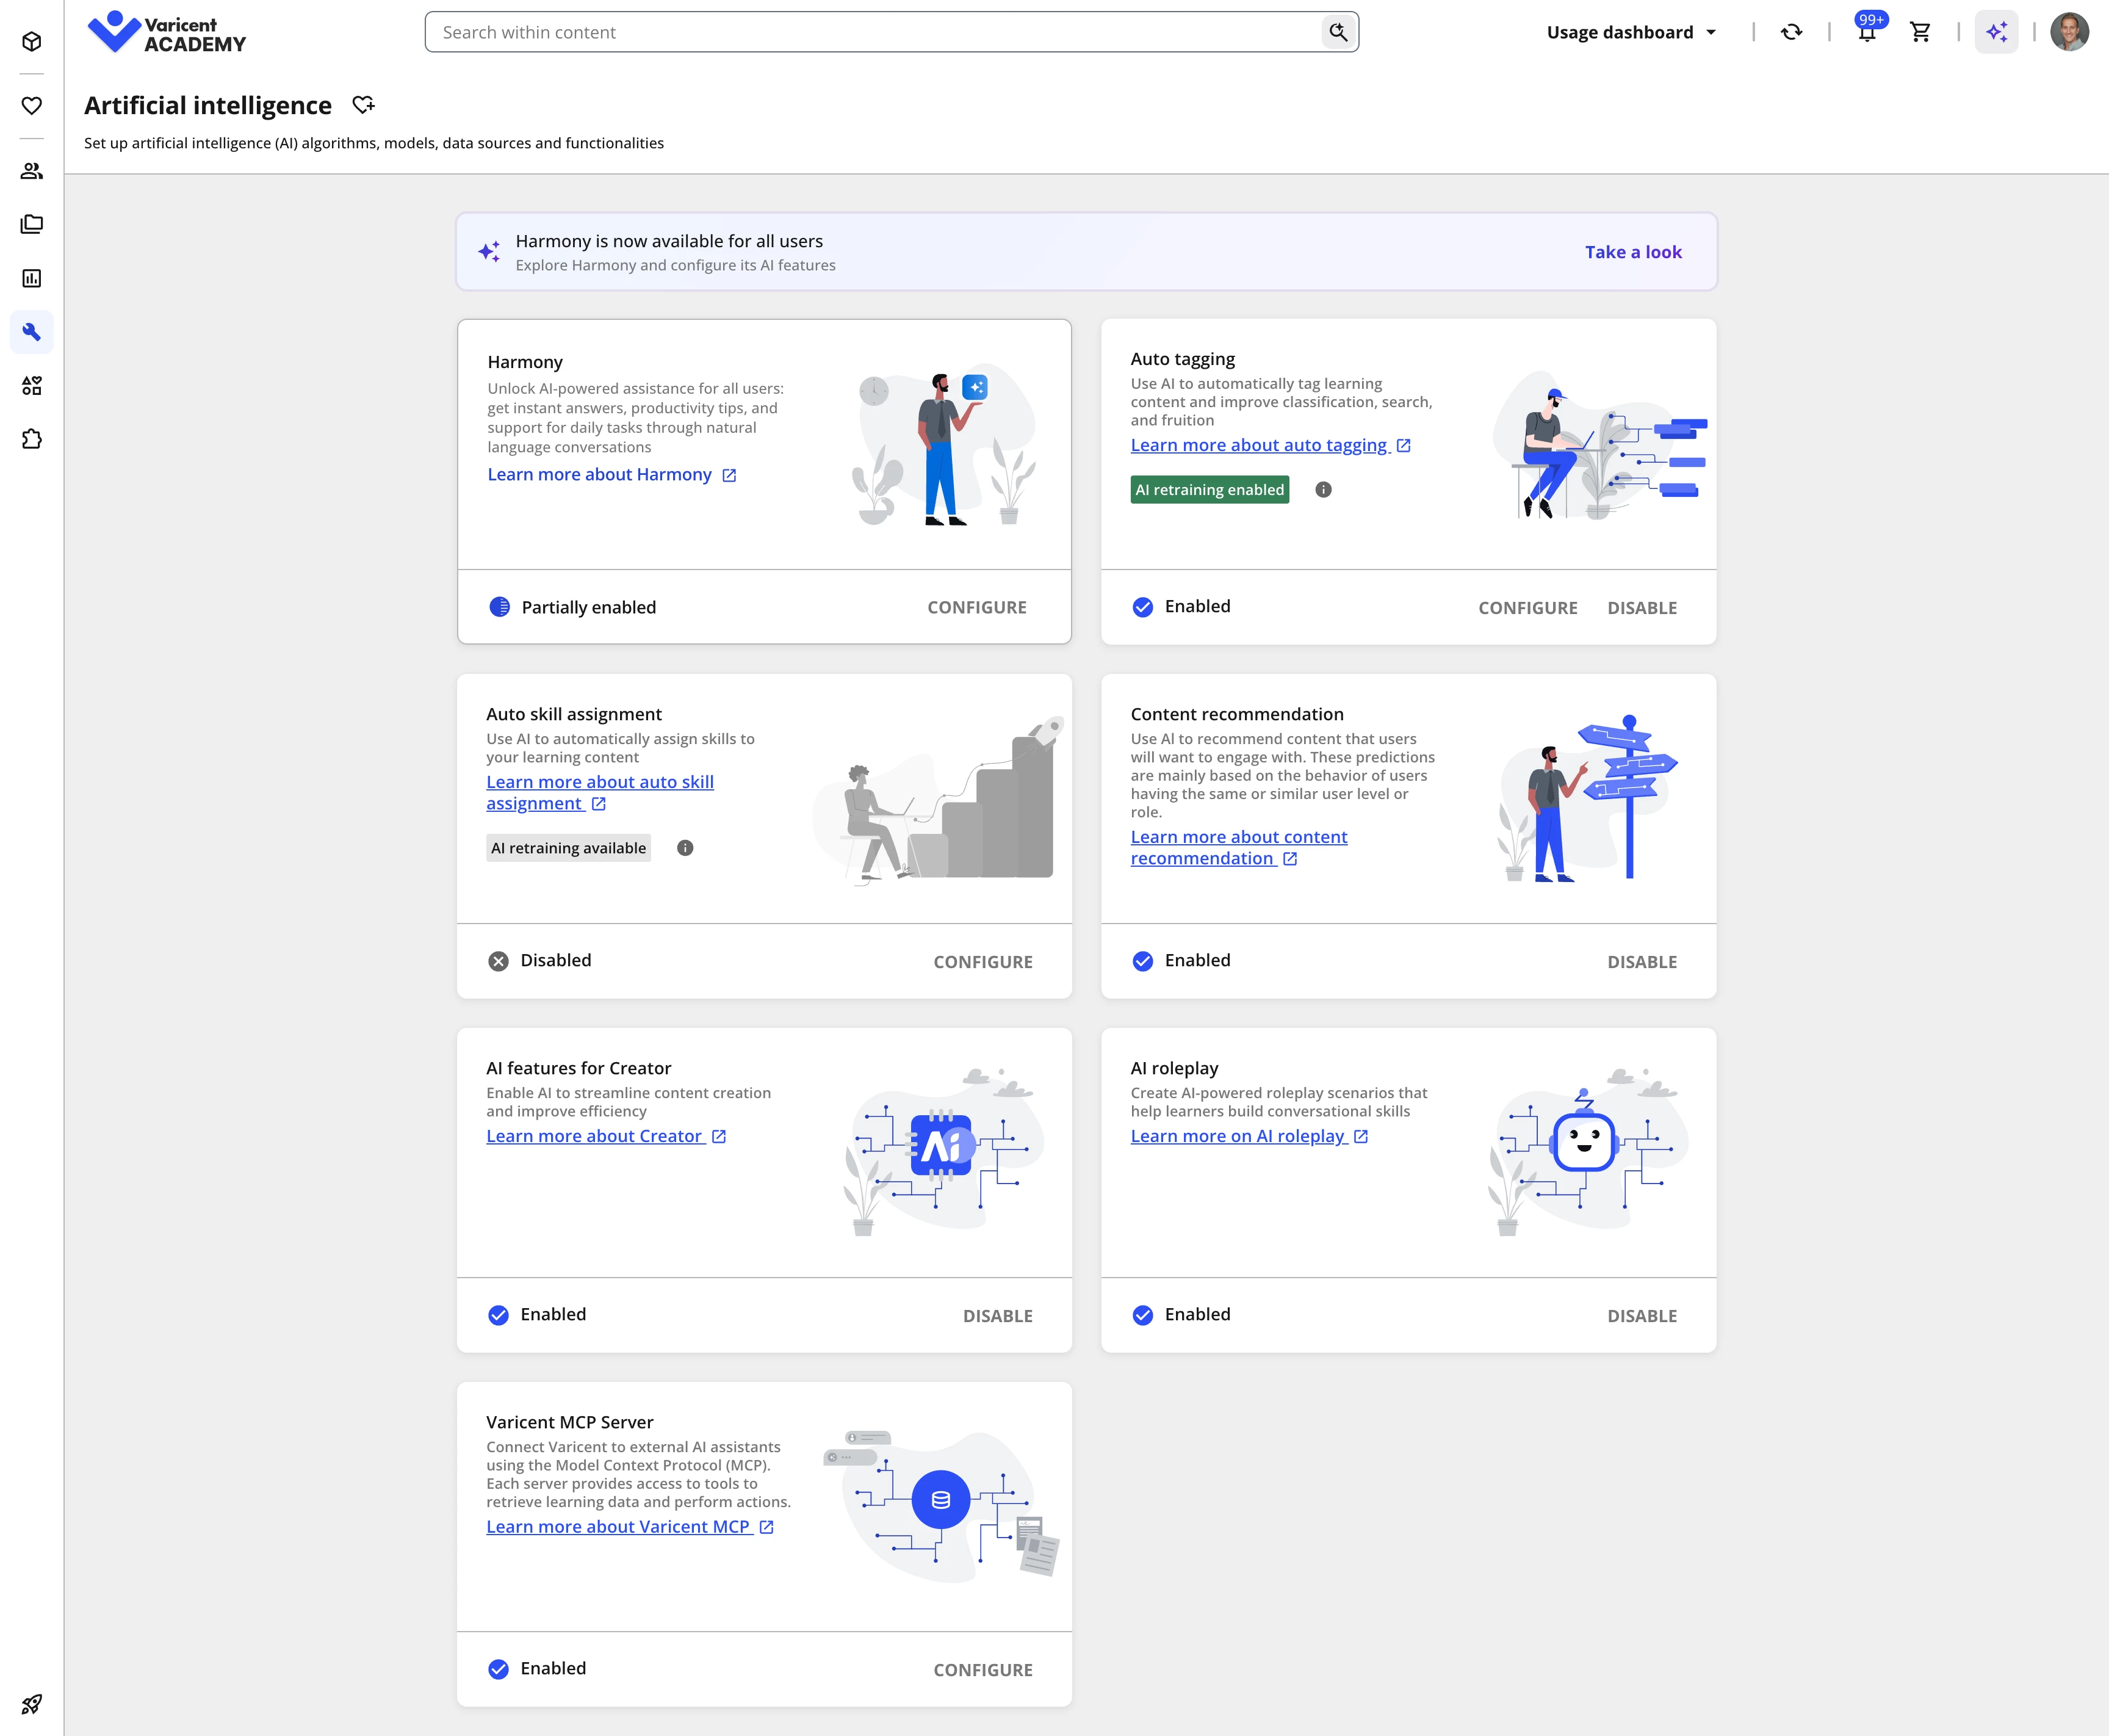Open Learn more about content recommendation link
2109x1736 pixels.
click(x=1238, y=848)
